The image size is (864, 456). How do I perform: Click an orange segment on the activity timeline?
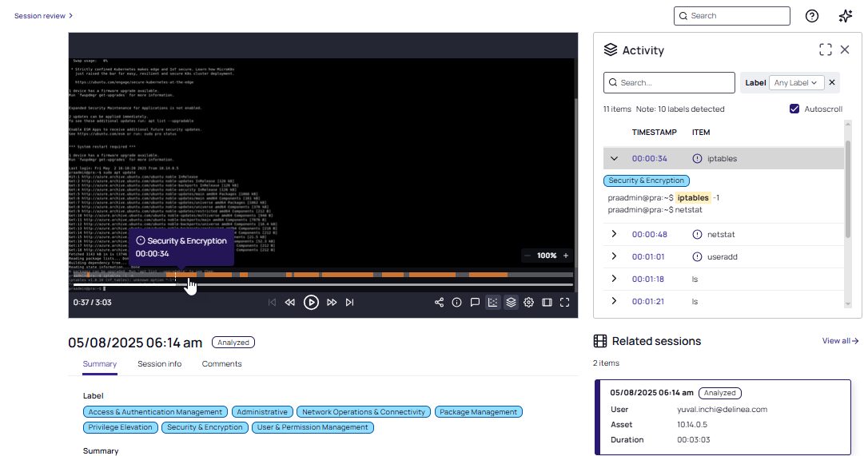click(347, 274)
